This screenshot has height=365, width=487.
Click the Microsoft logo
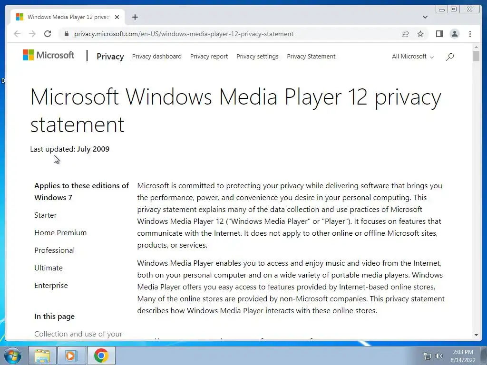49,55
